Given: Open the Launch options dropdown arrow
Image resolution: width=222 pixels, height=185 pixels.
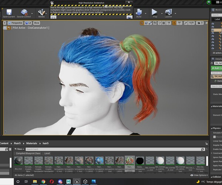Looking at the screenshot, I should coord(175,14).
